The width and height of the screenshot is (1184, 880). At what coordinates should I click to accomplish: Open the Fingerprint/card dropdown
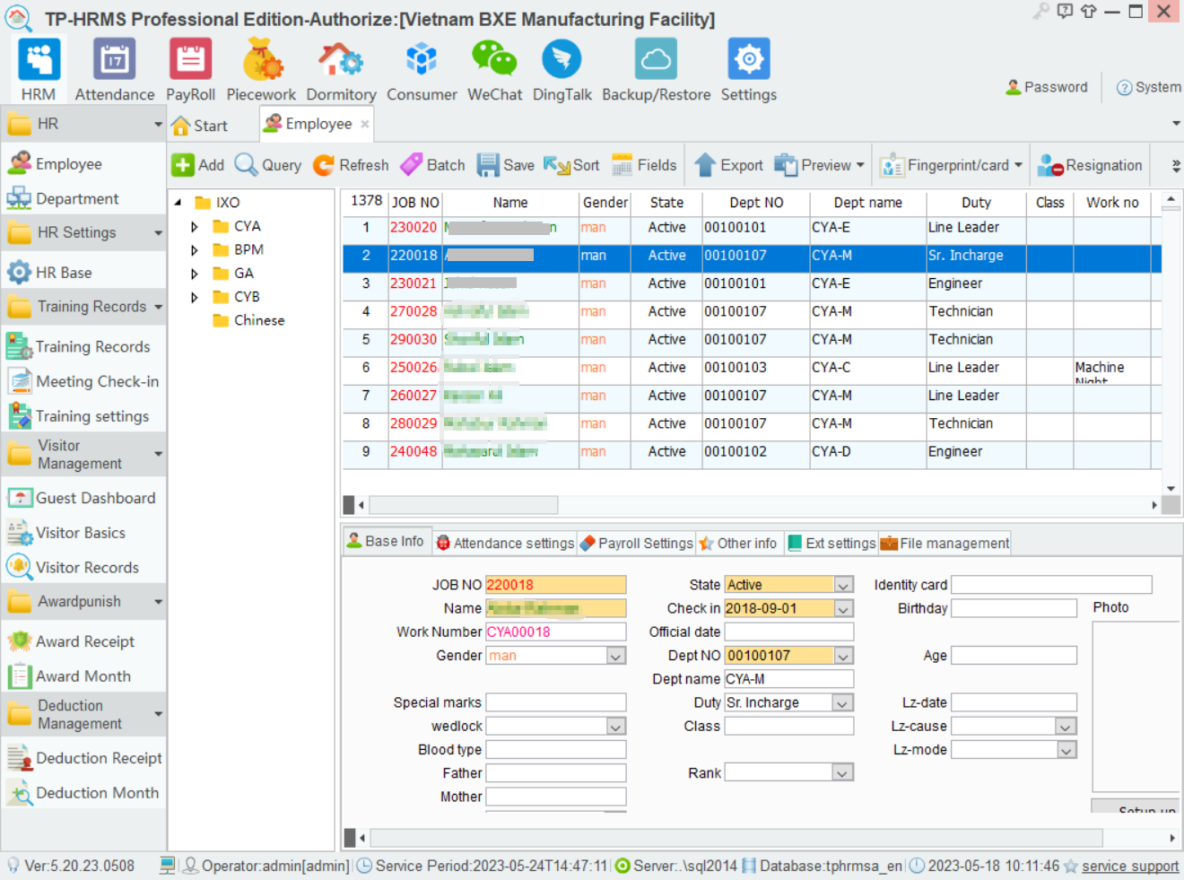pyautogui.click(x=1018, y=165)
